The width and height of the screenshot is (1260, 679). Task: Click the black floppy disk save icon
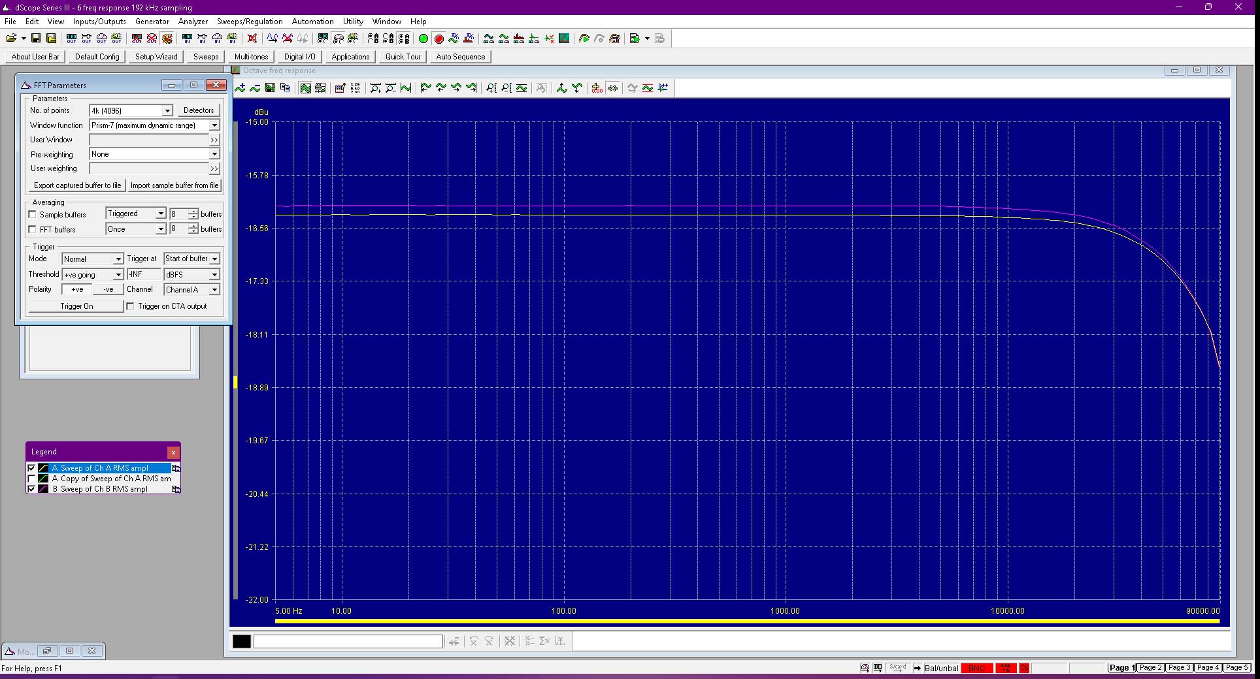(x=36, y=39)
